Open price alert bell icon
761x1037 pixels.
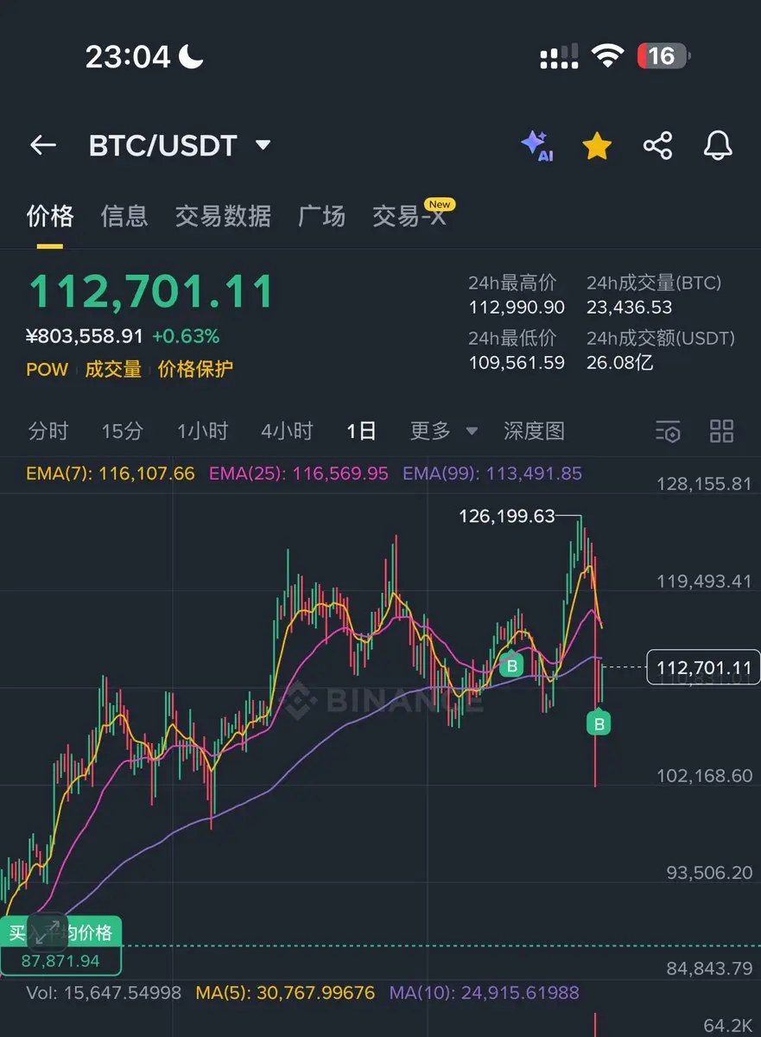tap(718, 145)
